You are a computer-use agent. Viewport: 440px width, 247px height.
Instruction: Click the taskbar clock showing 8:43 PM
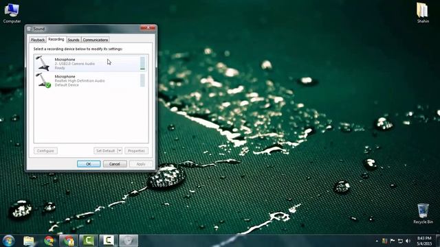[x=424, y=241]
